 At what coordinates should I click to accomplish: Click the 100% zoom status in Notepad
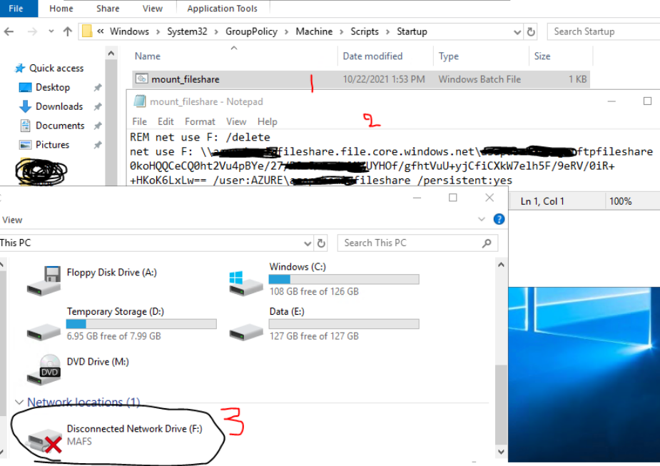621,201
